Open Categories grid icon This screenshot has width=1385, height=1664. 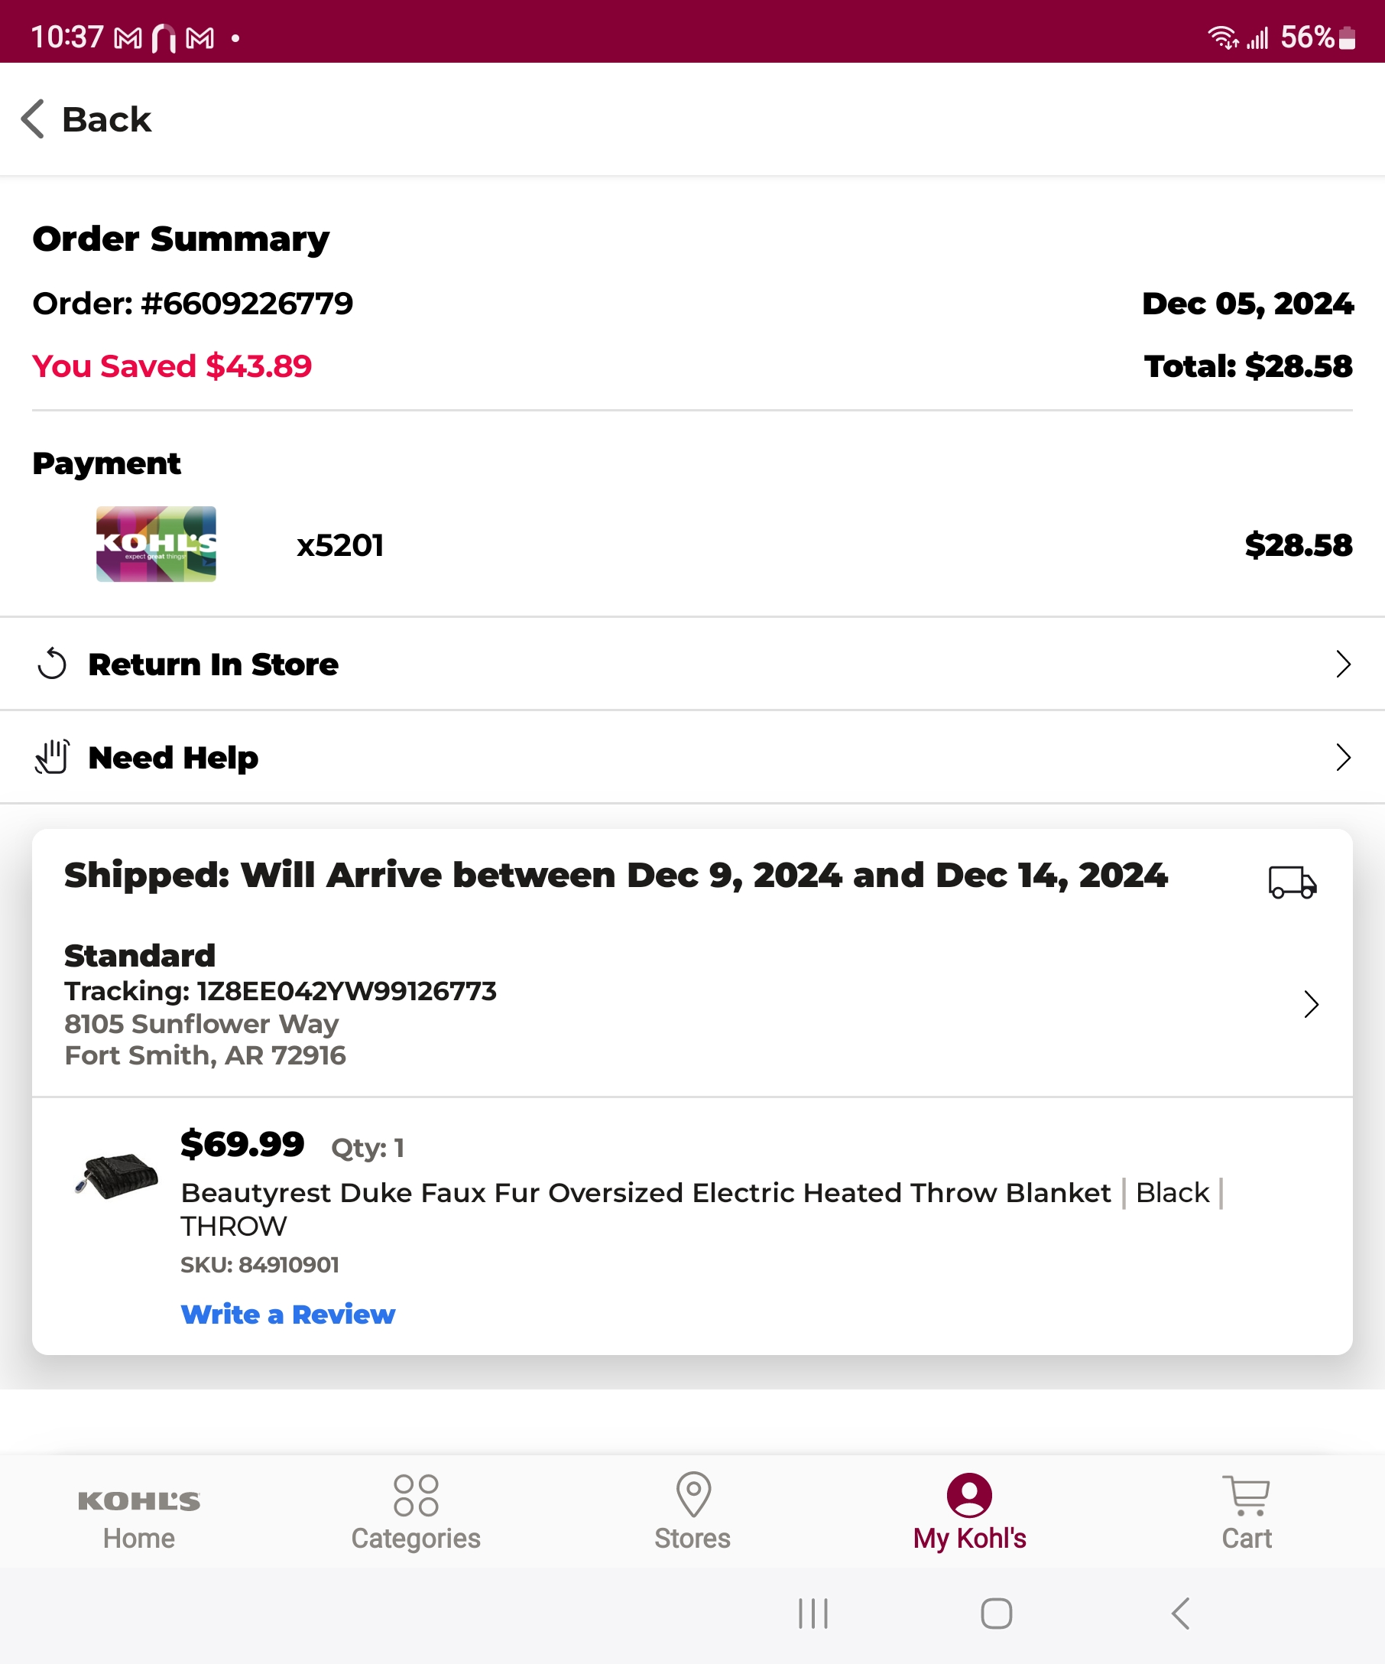pyautogui.click(x=416, y=1495)
